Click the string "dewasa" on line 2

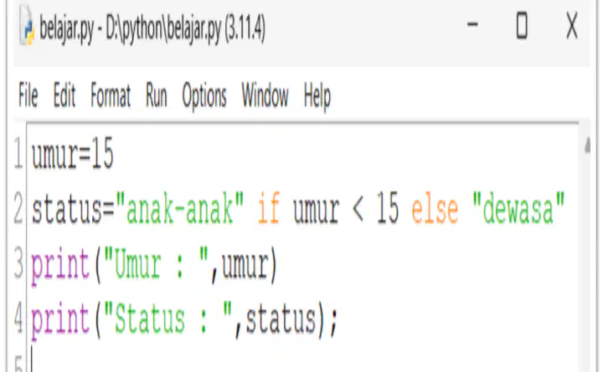[518, 209]
